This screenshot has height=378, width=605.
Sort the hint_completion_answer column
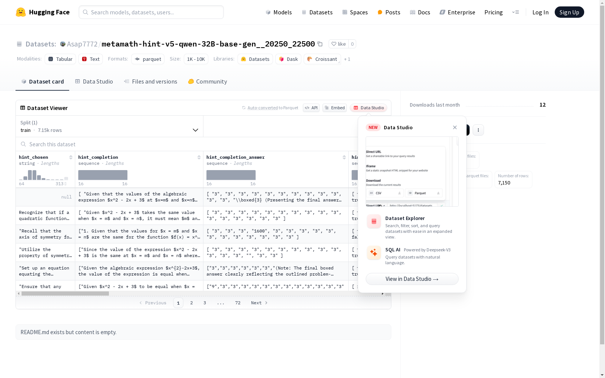point(344,157)
